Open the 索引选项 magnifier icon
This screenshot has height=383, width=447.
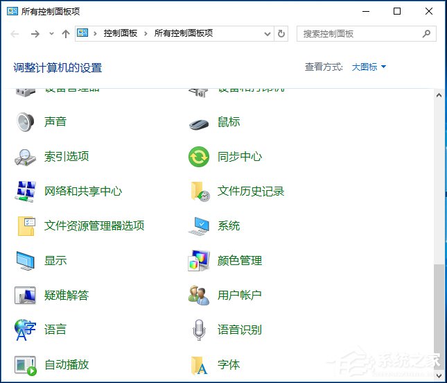[x=26, y=157]
